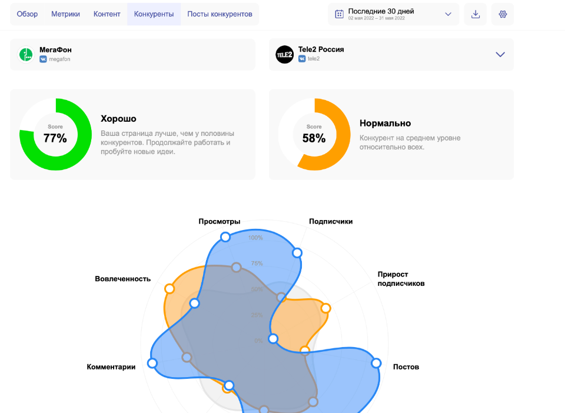
Task: Click the Нормально score heading
Action: (385, 123)
